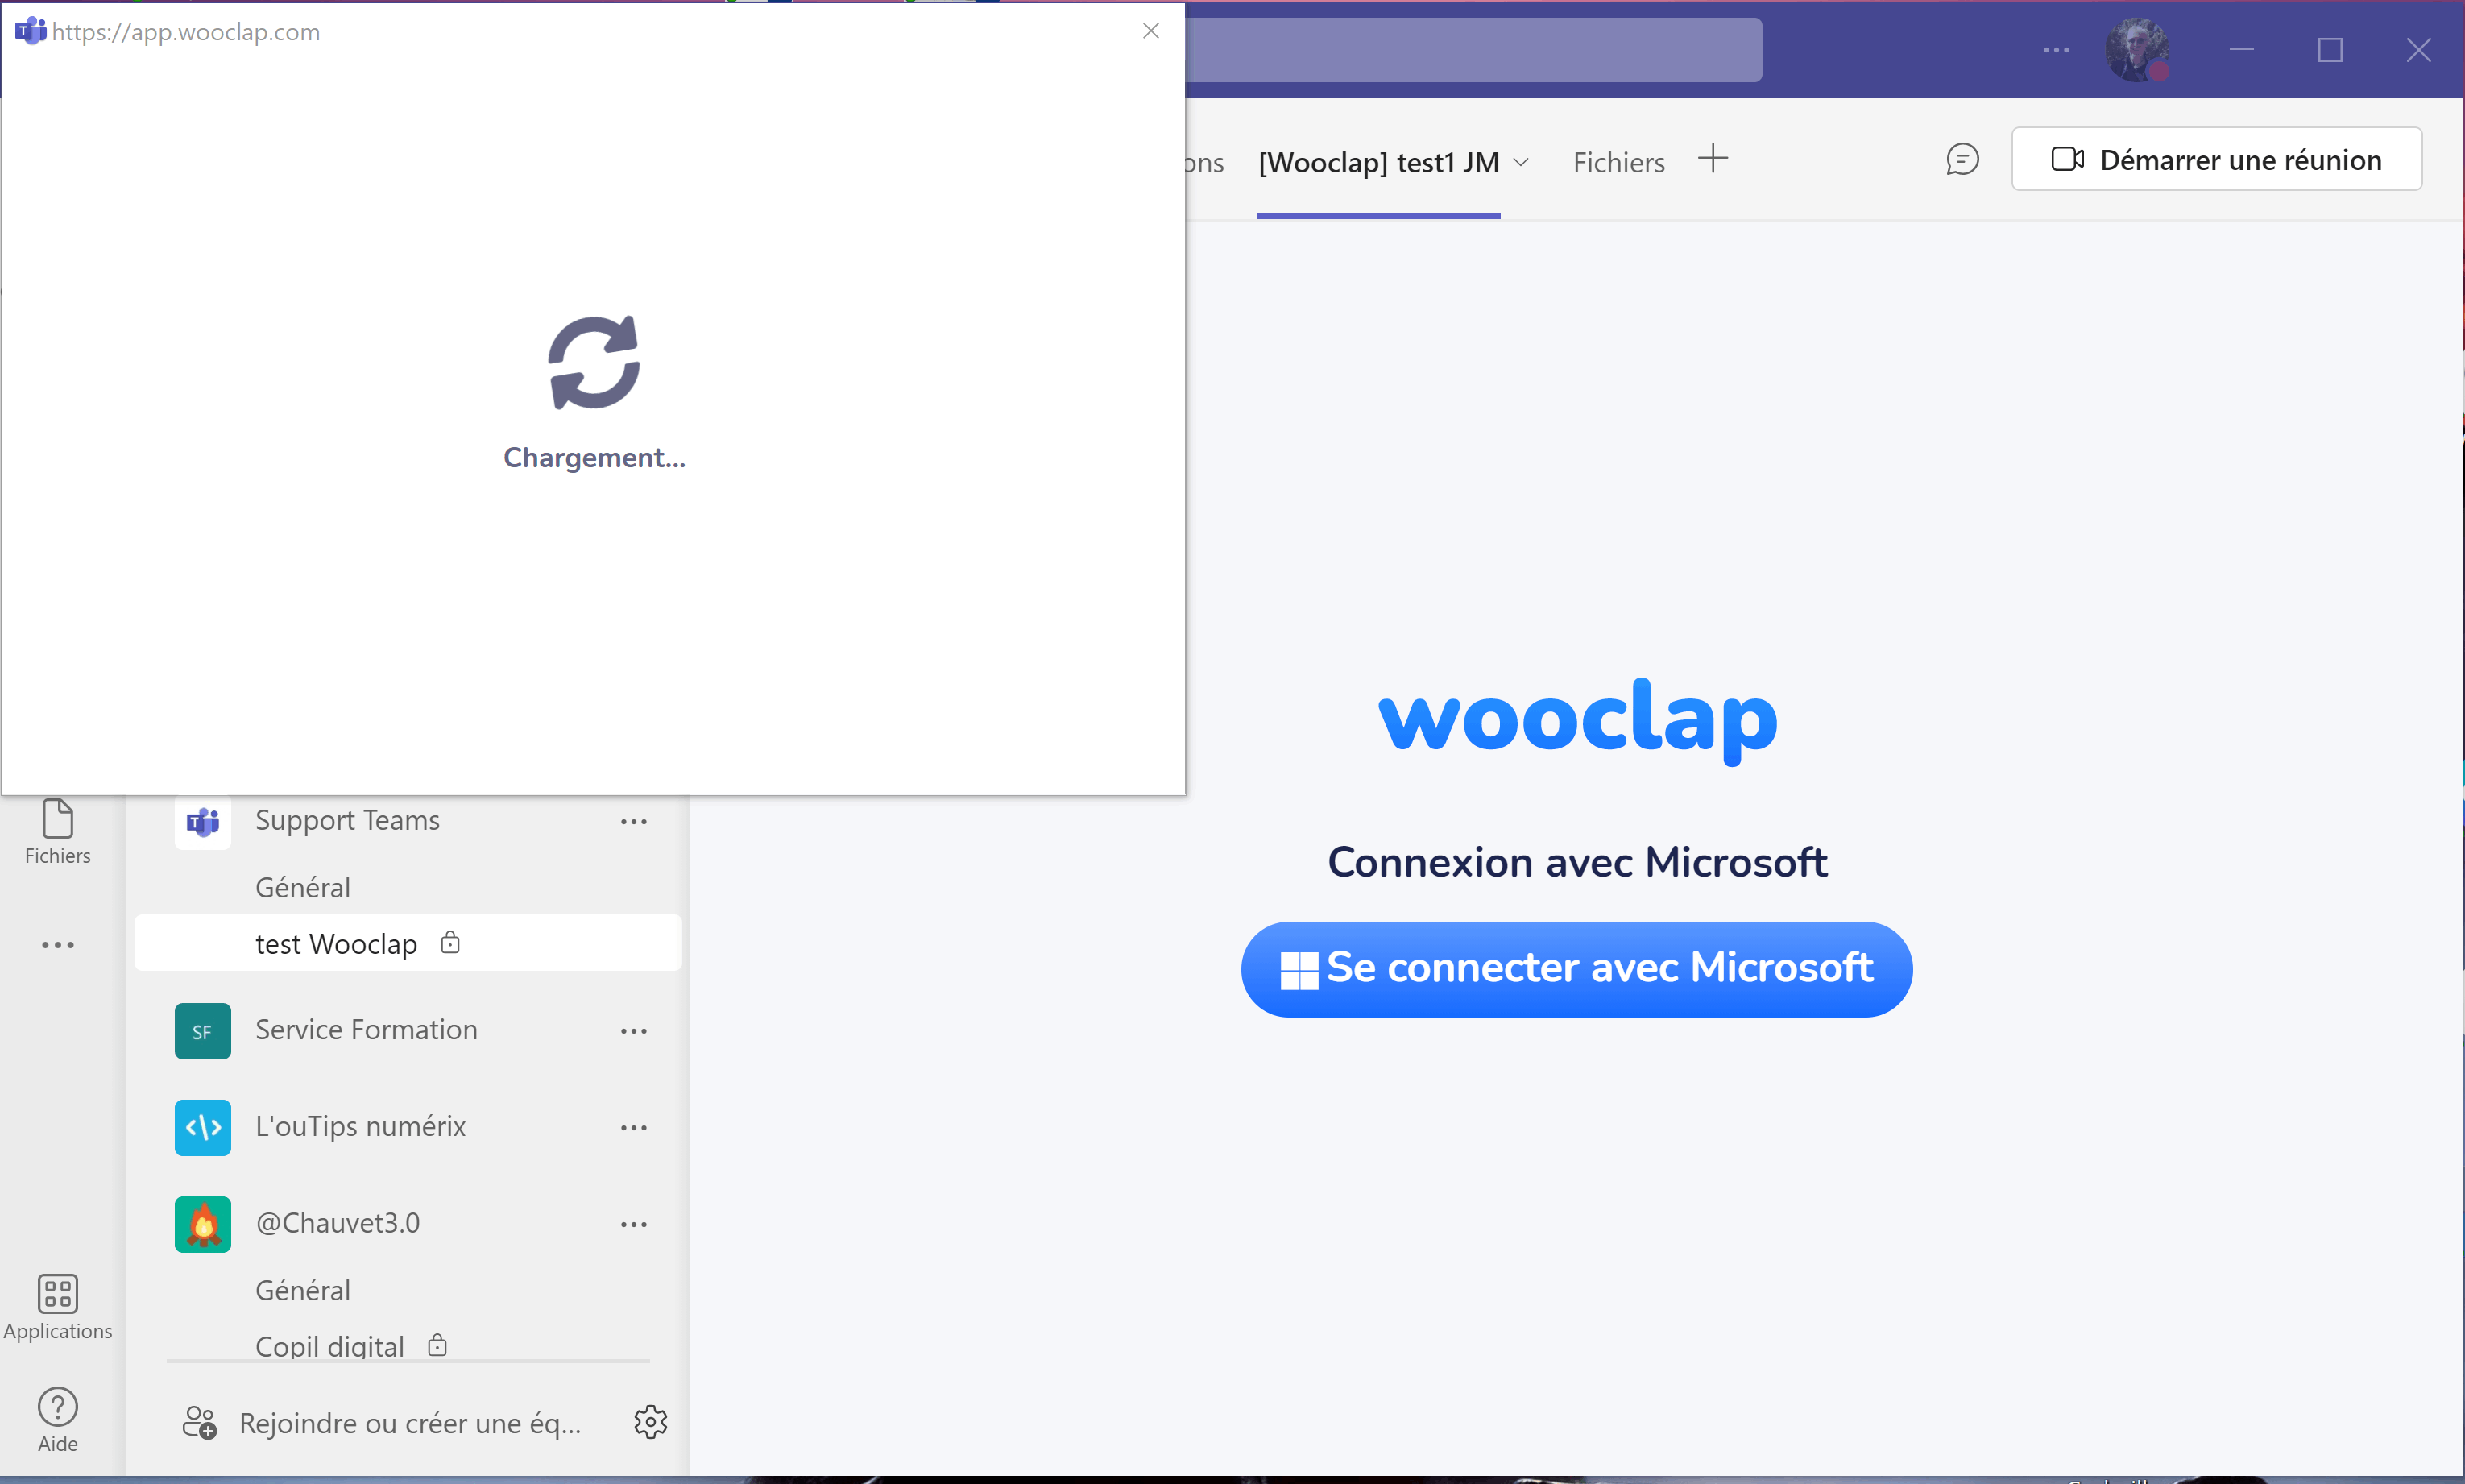Open more options for Support Teams
The width and height of the screenshot is (2465, 1484).
632,821
